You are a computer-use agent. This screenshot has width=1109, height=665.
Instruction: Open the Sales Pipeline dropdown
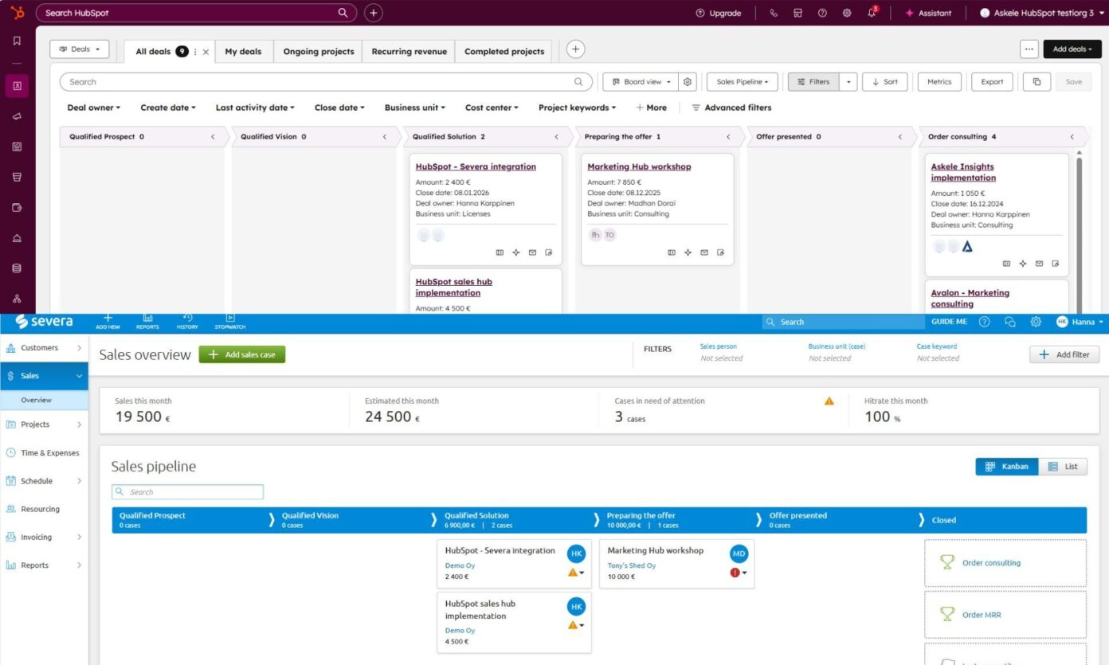[x=742, y=81]
